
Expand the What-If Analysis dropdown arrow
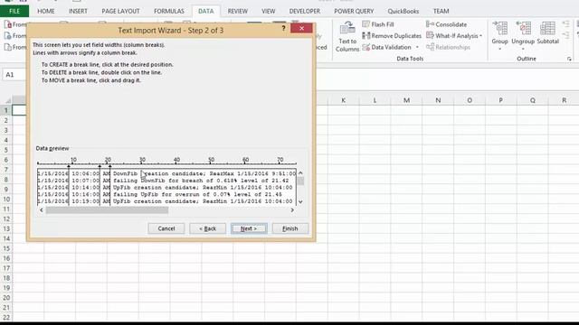[x=480, y=36]
